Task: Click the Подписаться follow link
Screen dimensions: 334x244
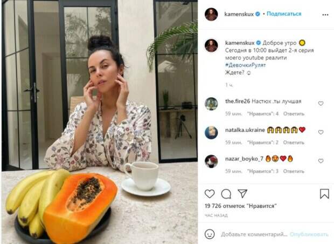Action: (284, 14)
